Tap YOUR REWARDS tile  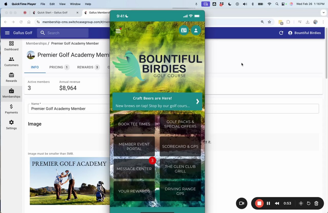[134, 191]
